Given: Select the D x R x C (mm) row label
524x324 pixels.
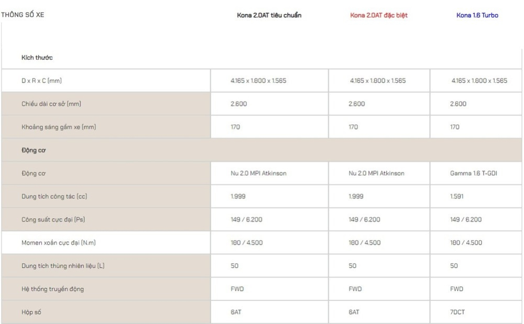Looking at the screenshot, I should click(x=41, y=81).
